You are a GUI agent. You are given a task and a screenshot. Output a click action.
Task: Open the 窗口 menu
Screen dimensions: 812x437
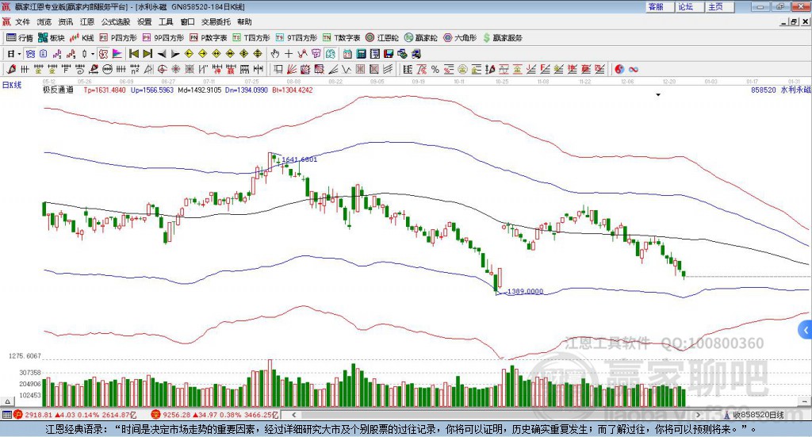click(187, 21)
